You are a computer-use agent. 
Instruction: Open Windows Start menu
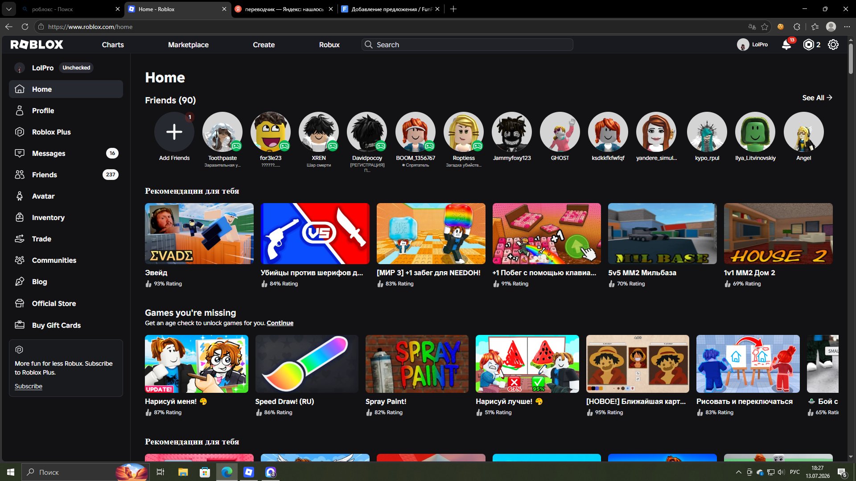click(11, 472)
